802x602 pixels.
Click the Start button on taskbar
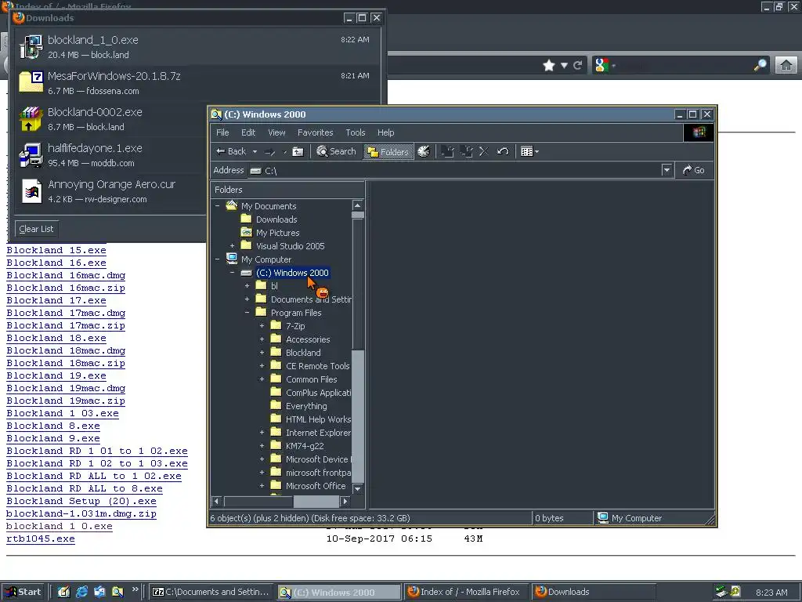coord(22,592)
